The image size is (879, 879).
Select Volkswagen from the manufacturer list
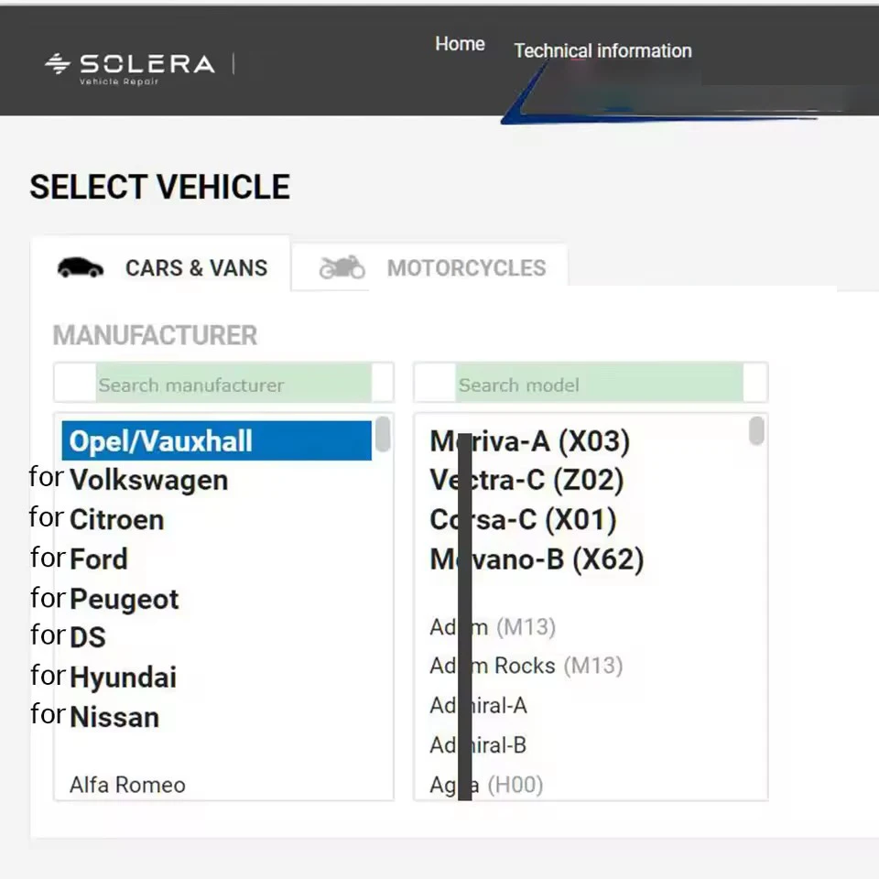coord(149,480)
